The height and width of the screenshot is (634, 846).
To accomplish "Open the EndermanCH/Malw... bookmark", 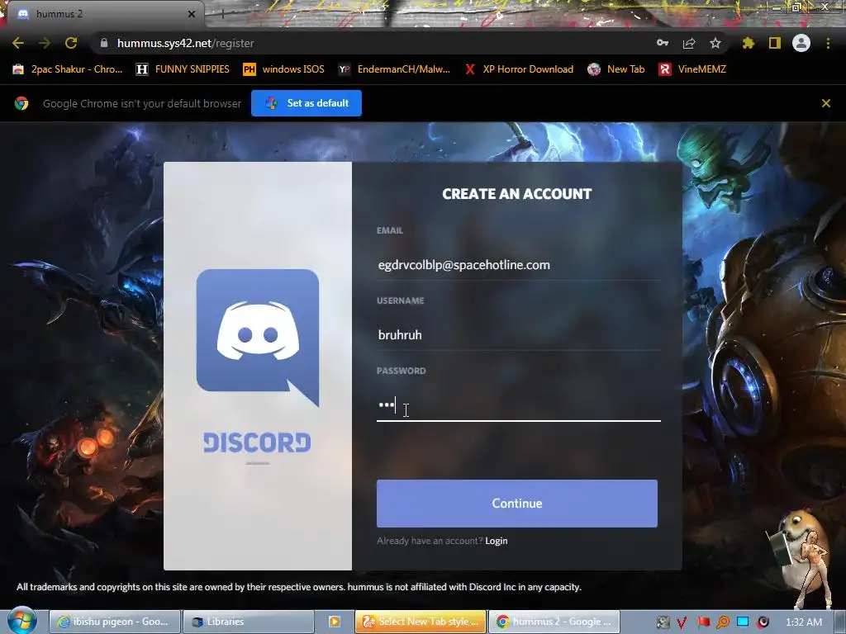I will (394, 69).
